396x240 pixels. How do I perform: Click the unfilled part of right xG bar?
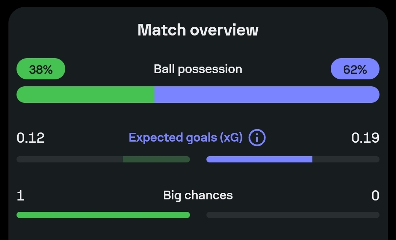pyautogui.click(x=346, y=159)
